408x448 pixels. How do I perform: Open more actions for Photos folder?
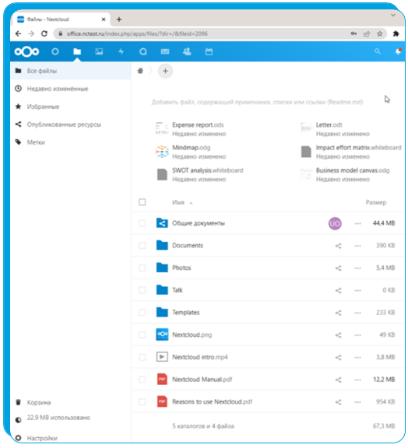(357, 268)
